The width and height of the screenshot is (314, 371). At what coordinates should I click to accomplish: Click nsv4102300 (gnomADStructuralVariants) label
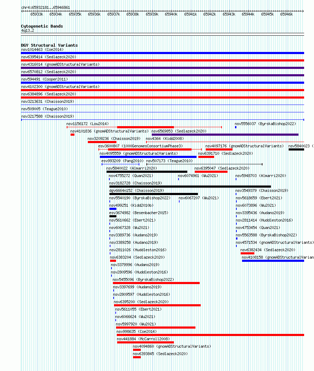[60, 87]
